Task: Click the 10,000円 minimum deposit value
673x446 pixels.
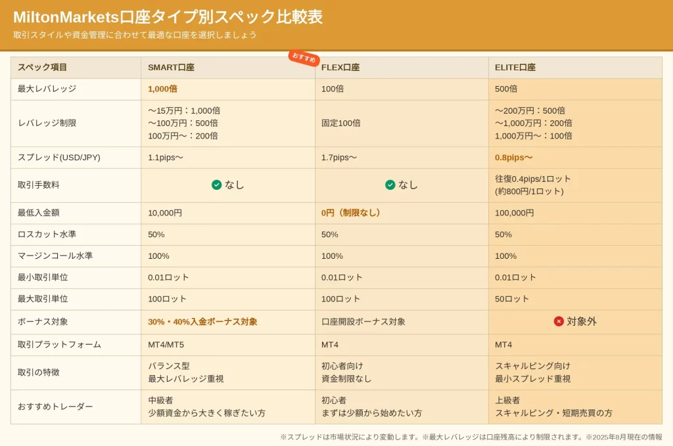Action: point(165,213)
